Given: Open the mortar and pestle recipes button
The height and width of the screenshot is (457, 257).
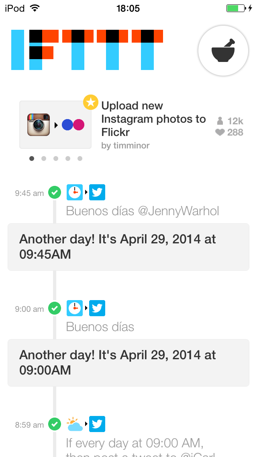Looking at the screenshot, I should click(x=223, y=50).
